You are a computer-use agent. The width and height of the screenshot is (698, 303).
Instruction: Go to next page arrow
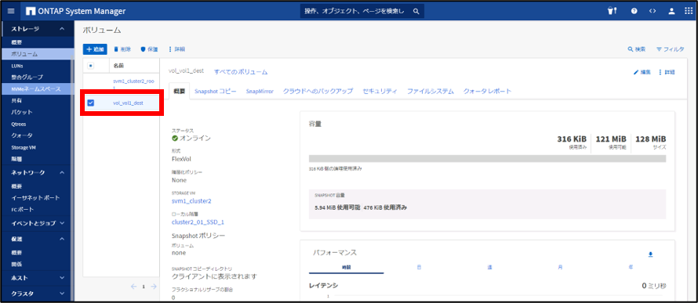pos(154,287)
